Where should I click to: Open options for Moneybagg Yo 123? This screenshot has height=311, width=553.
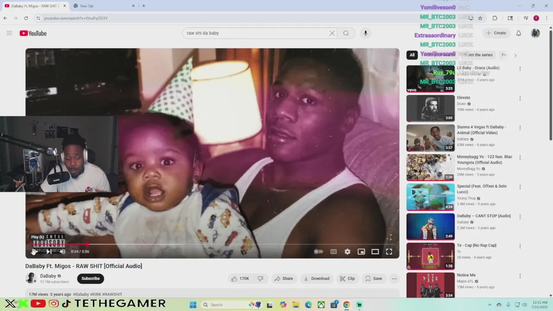click(x=520, y=158)
